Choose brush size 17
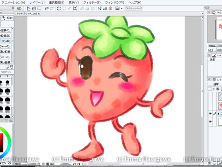This screenshot has height=167, width=222. click(x=7, y=83)
